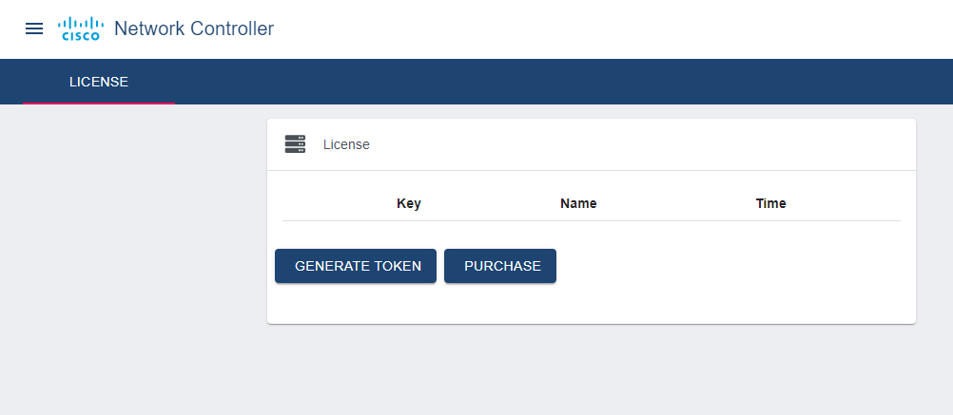This screenshot has height=415, width=953.
Task: Click the red underline beneath LICENSE tab
Action: (99, 103)
